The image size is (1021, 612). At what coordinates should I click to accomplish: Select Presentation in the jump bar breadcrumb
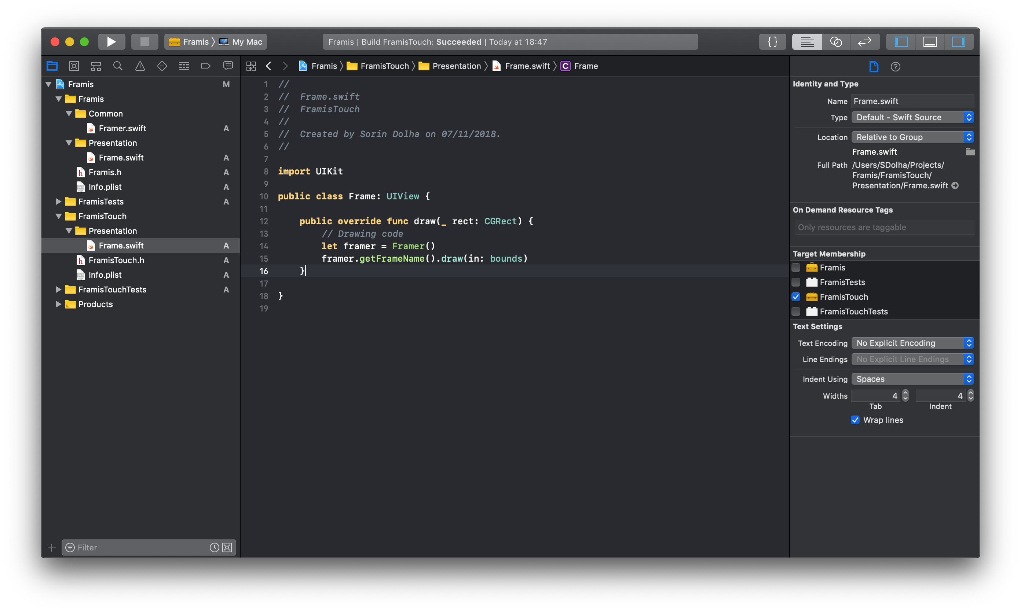coord(456,66)
